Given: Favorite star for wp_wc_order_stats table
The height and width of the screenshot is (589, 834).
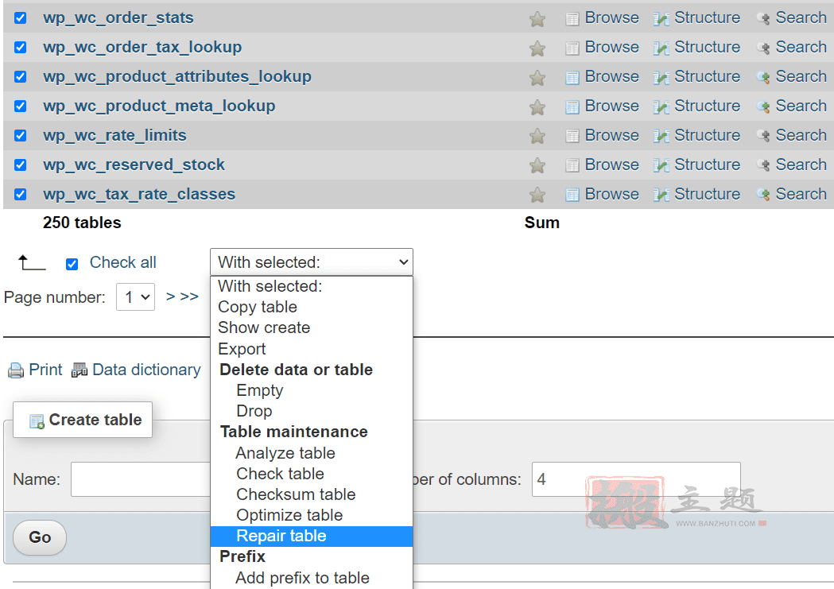Looking at the screenshot, I should 537,19.
